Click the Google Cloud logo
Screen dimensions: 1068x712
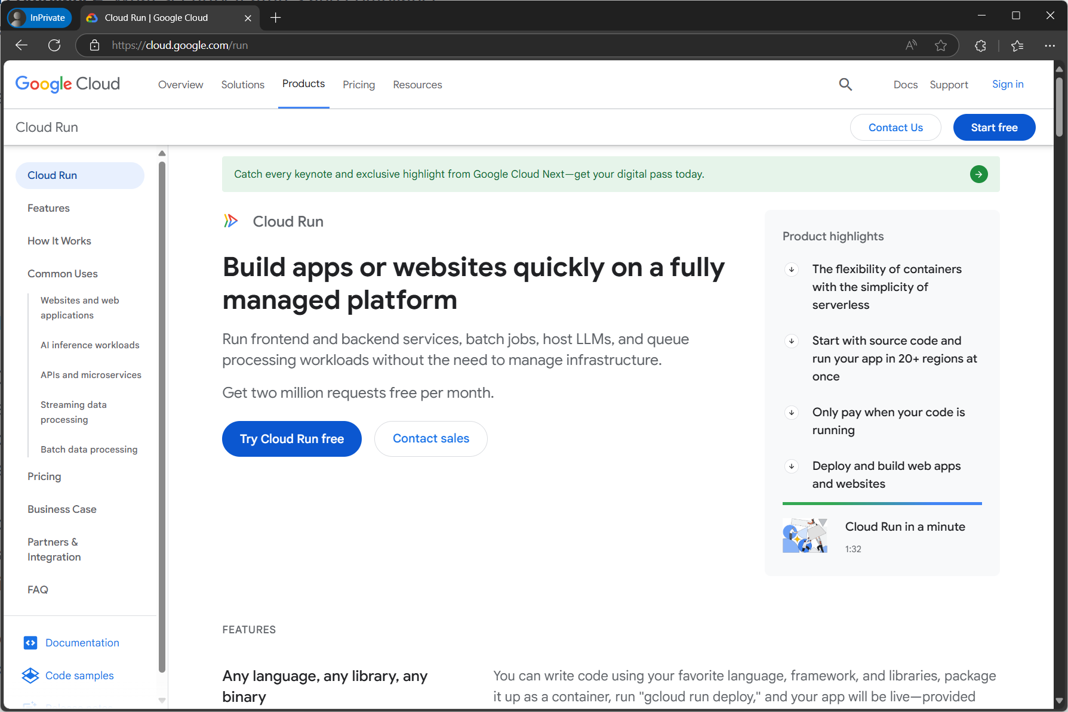tap(67, 83)
